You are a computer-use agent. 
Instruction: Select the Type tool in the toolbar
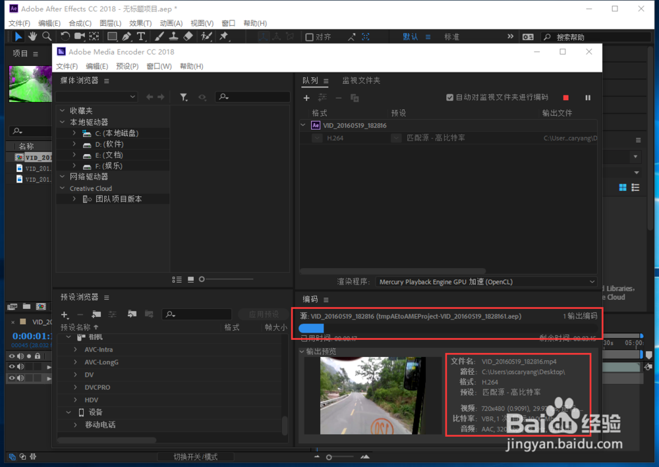pyautogui.click(x=141, y=37)
